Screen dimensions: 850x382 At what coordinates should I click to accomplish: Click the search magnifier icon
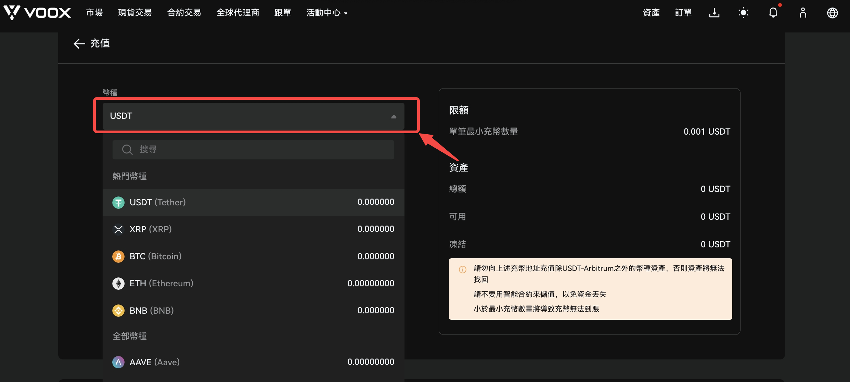coord(127,150)
